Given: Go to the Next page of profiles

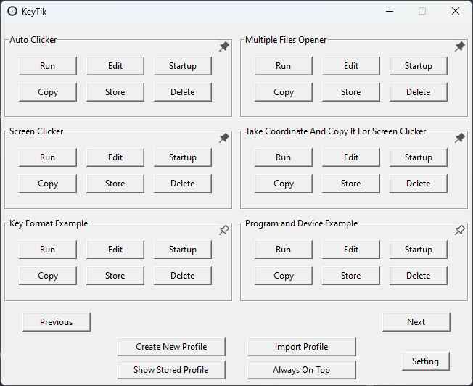Looking at the screenshot, I should (416, 322).
